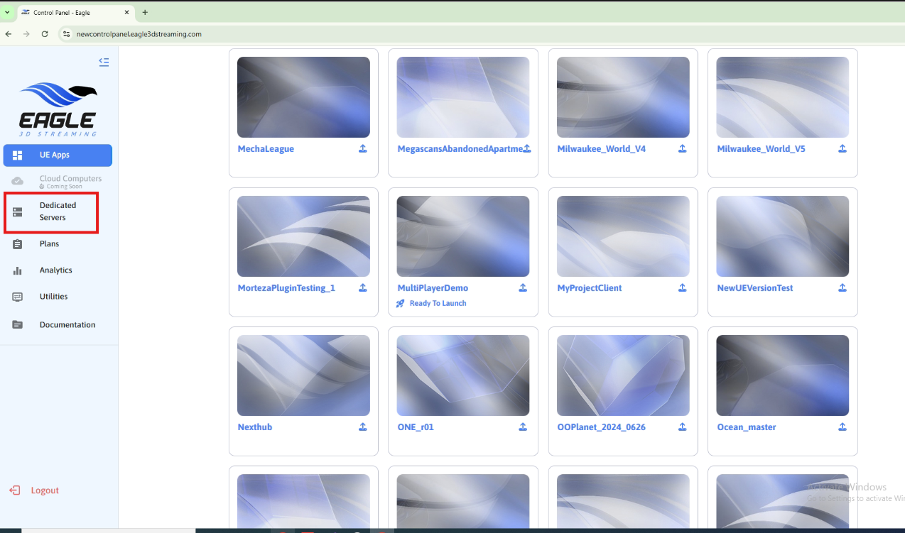
Task: Click the upload icon next to Nexthub
Action: (362, 427)
